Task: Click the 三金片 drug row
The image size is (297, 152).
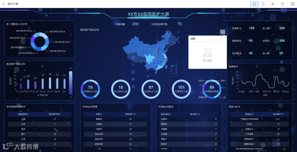Action: [x=260, y=124]
